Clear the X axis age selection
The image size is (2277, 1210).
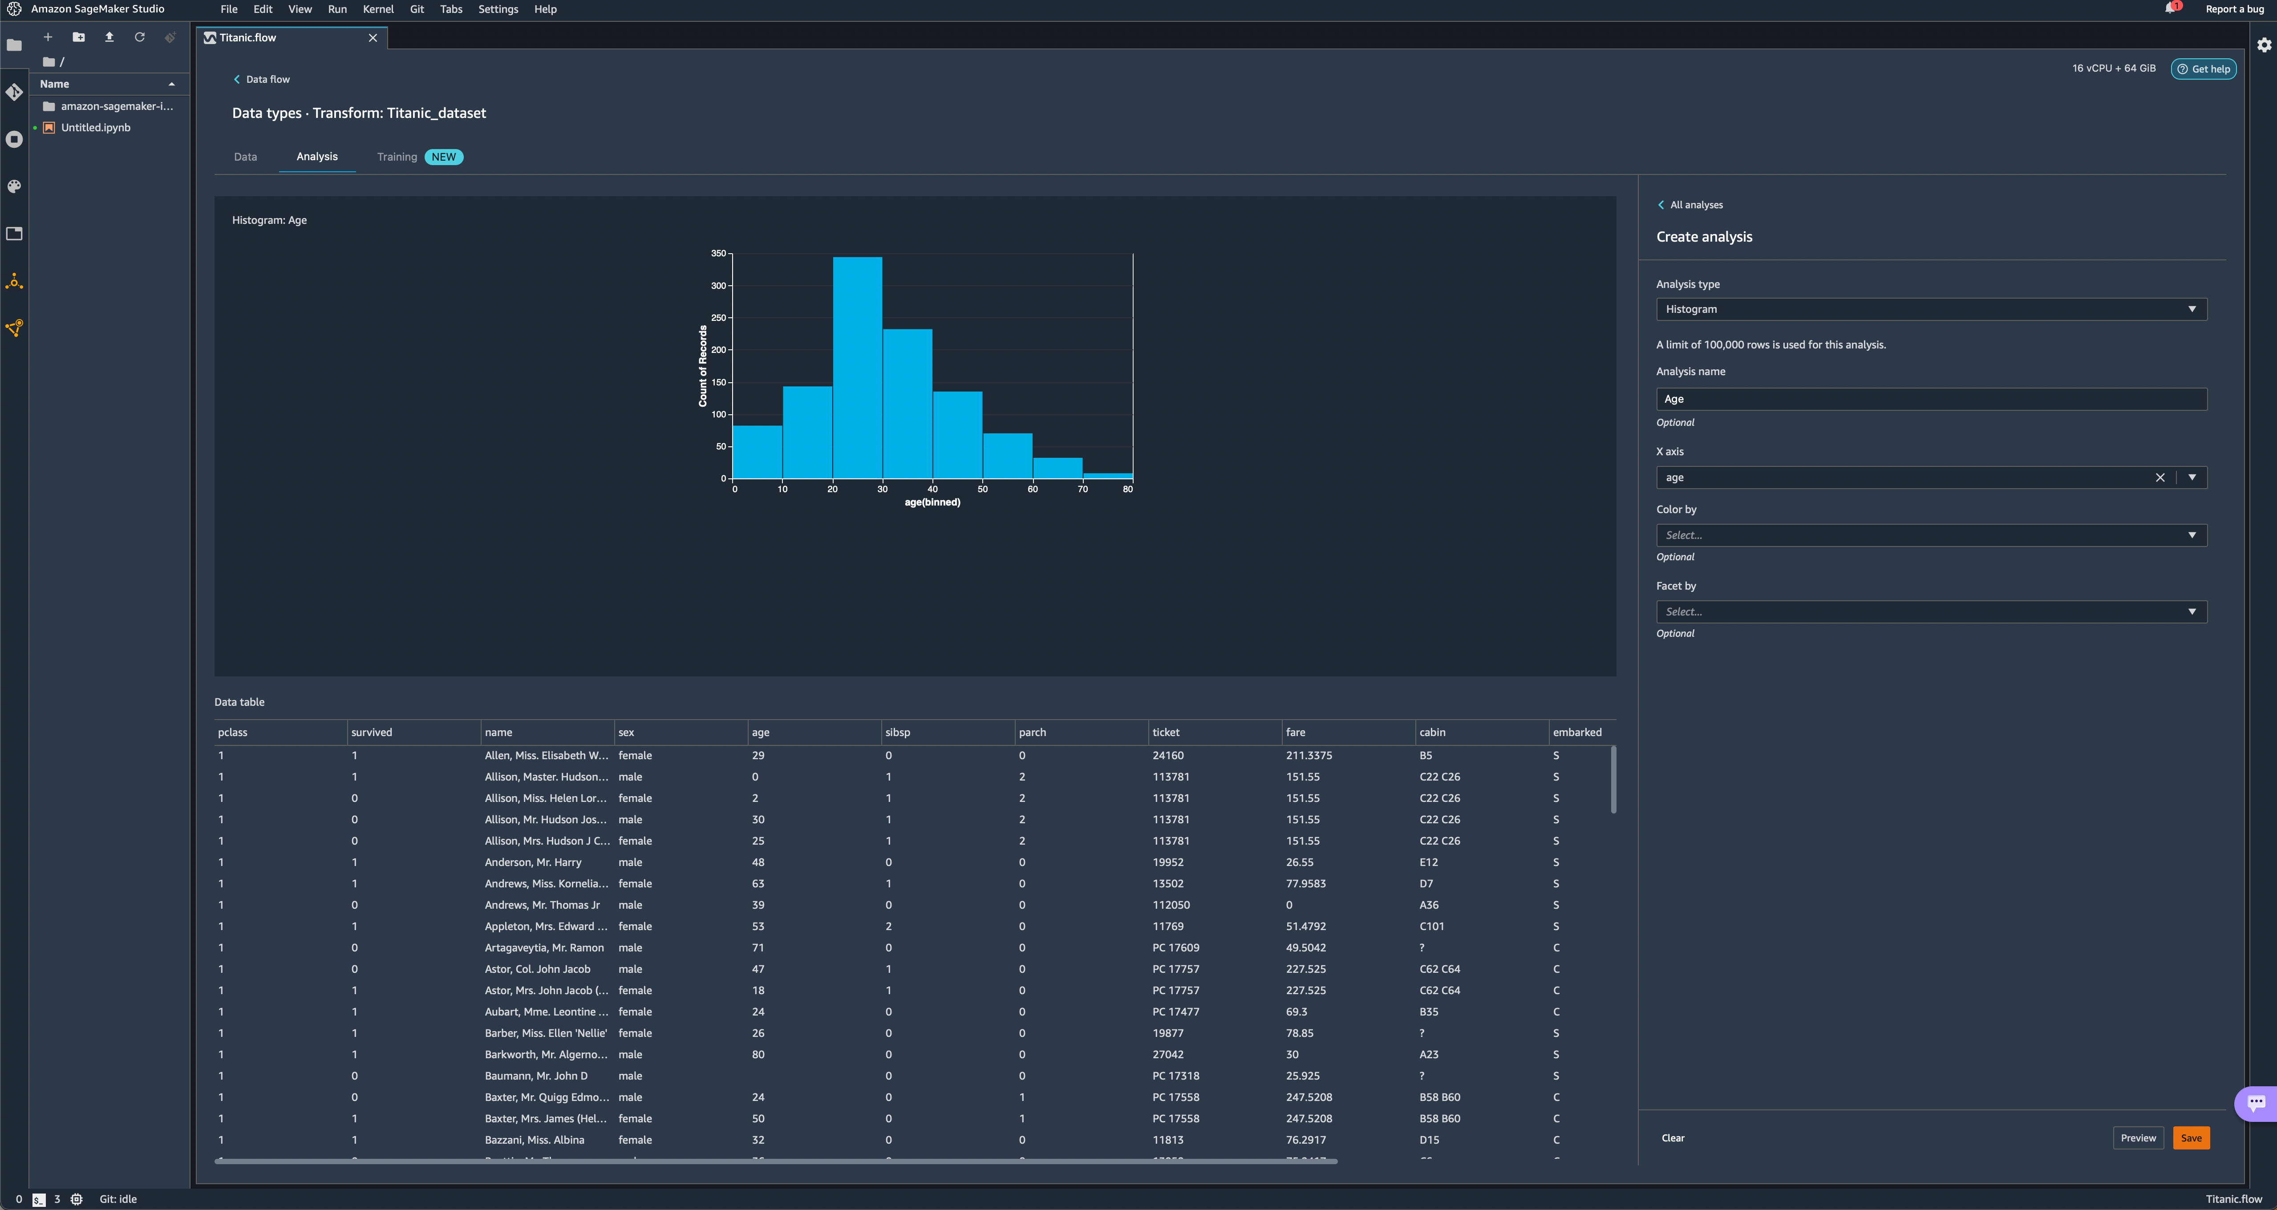tap(2160, 478)
